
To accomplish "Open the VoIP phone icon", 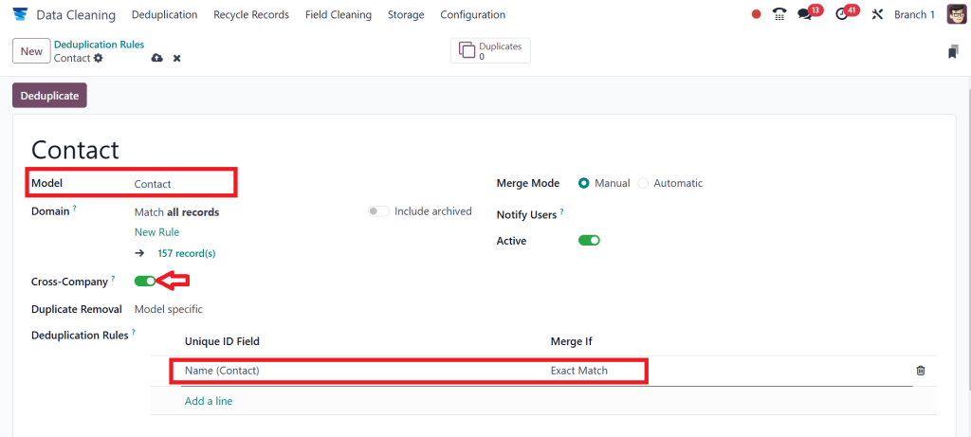I will point(779,14).
